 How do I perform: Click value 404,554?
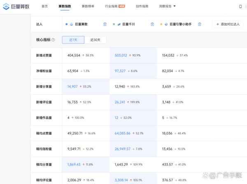pyautogui.click(x=74, y=55)
